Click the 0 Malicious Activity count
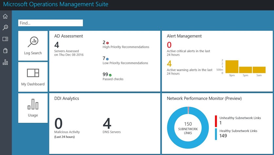This screenshot has height=155, width=274. tap(58, 123)
